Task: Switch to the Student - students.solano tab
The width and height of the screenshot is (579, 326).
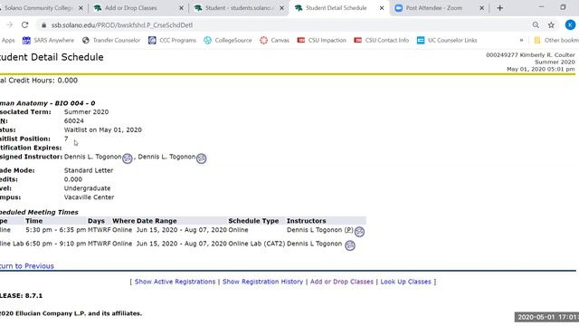Action: [x=239, y=8]
